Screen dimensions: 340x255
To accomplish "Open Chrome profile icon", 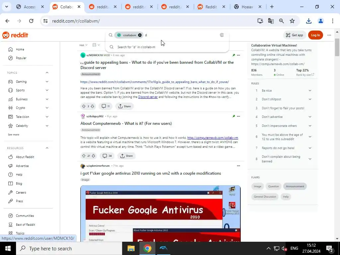I will pyautogui.click(x=321, y=21).
